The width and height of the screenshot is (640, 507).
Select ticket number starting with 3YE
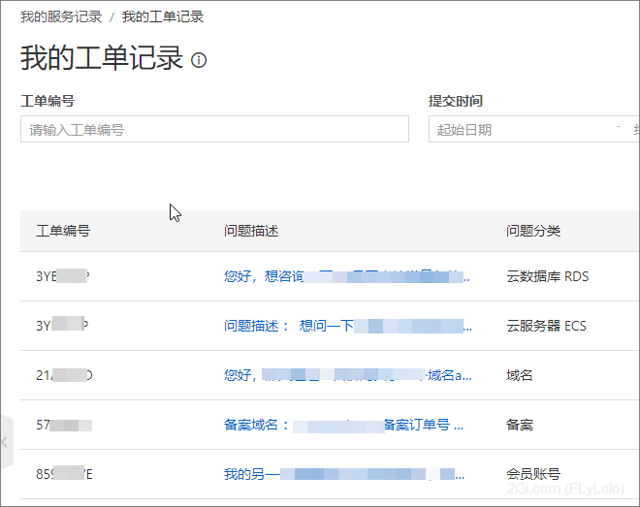point(63,276)
